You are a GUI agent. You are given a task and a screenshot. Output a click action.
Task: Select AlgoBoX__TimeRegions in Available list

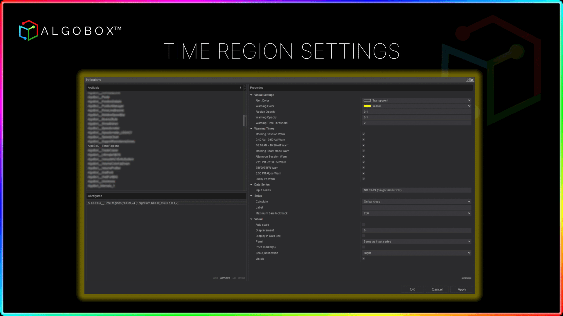click(x=104, y=146)
